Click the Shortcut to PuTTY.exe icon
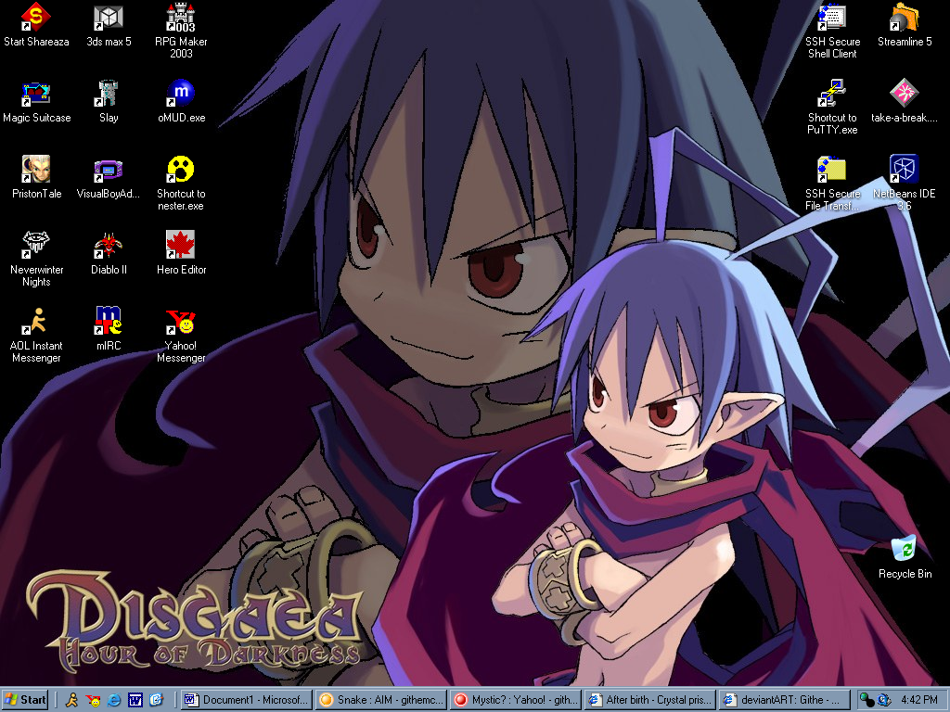This screenshot has width=950, height=712. [x=832, y=94]
